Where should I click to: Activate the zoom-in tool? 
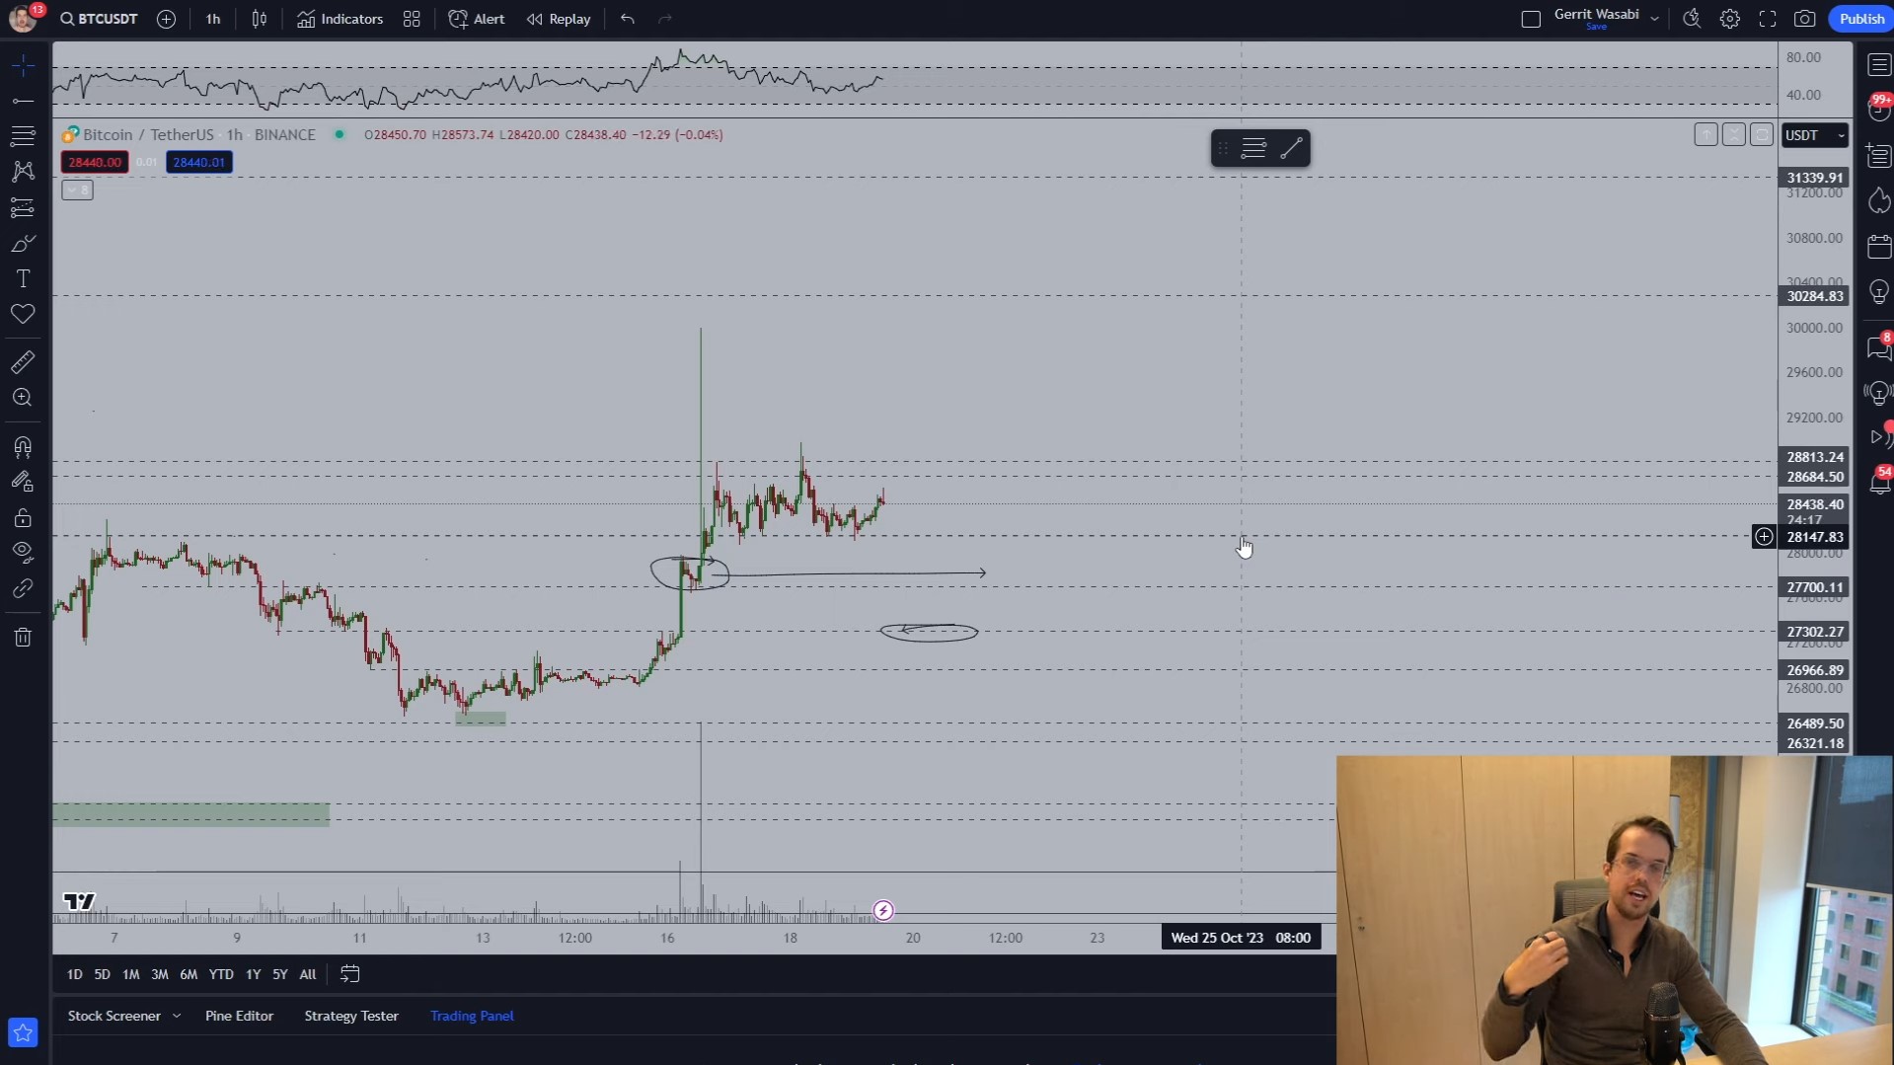(x=23, y=398)
